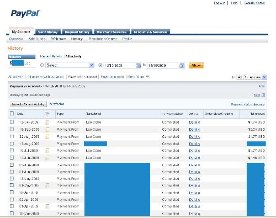Select the radio button beside Select dropdown
276x218 pixels.
42,65
